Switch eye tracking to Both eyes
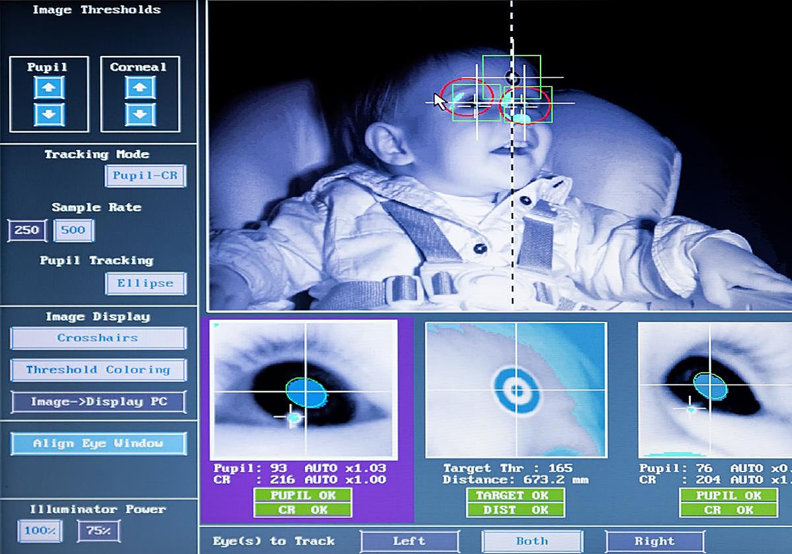Viewport: 792px width, 554px height. tap(532, 541)
